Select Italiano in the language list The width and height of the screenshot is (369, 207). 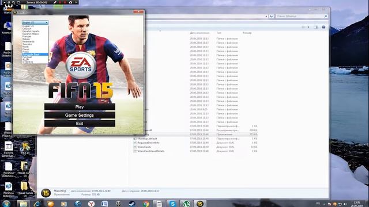(35, 39)
